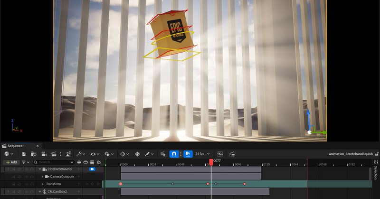The image size is (380, 199).
Task: Select the first red Transform keyframe
Action: [121, 184]
